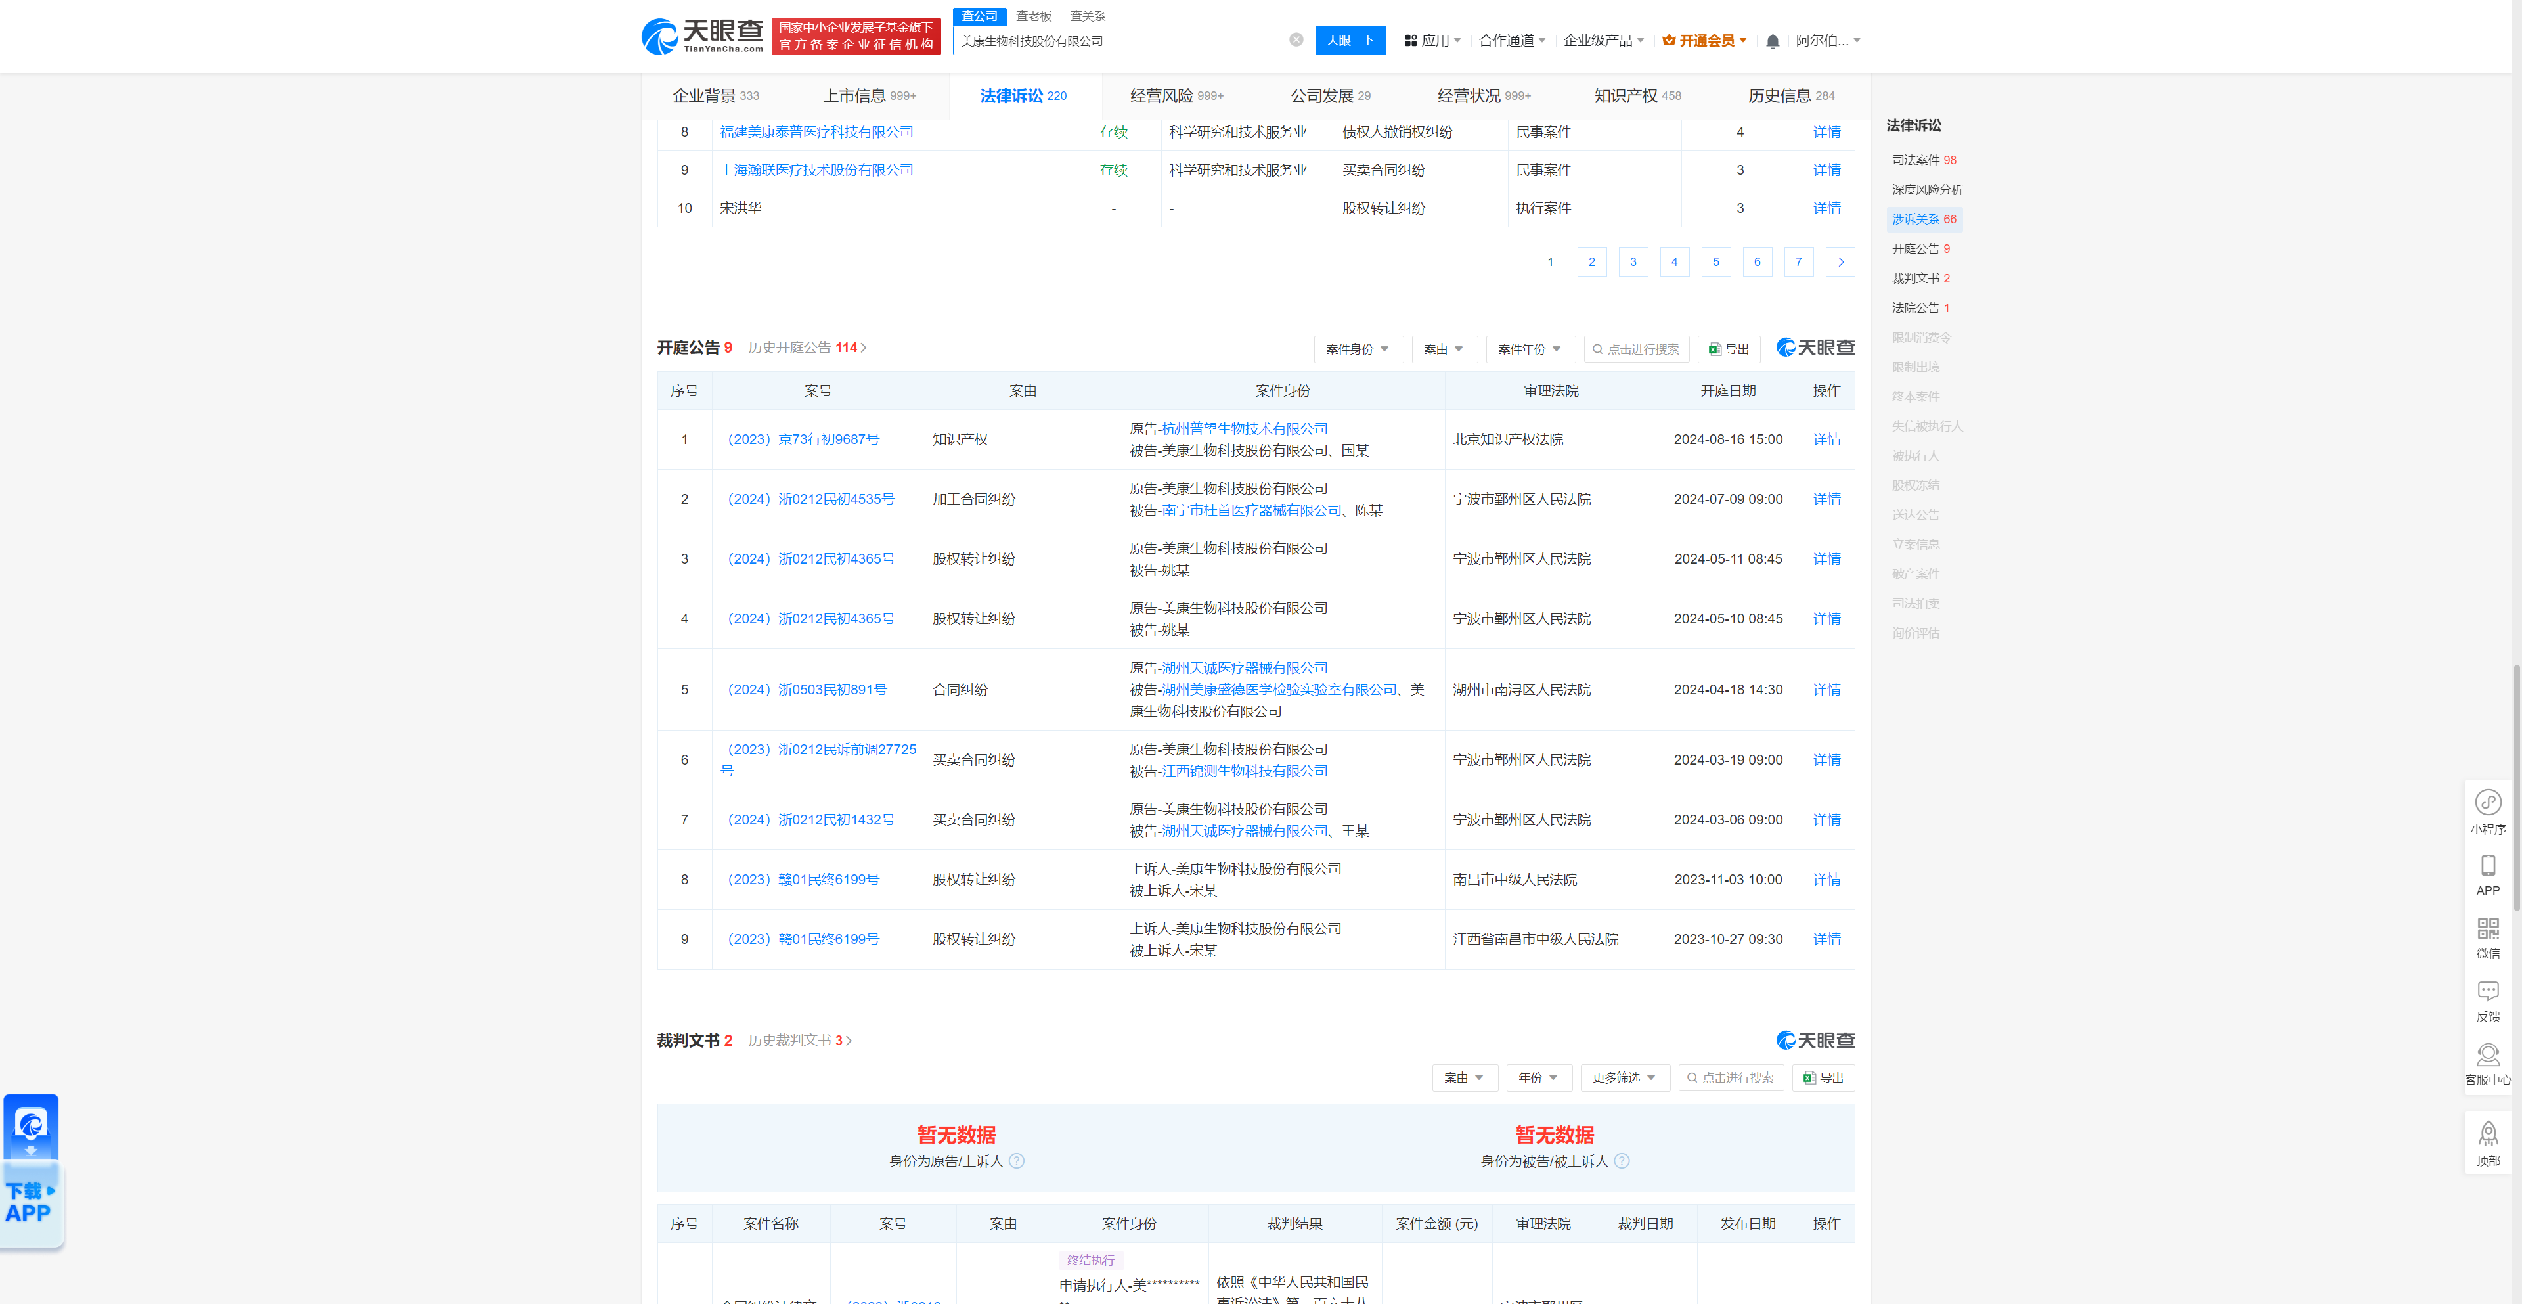Open 南宁市桂首医疗器械有限公司 link
Screen dimensions: 2522x1304
[x=1251, y=511]
